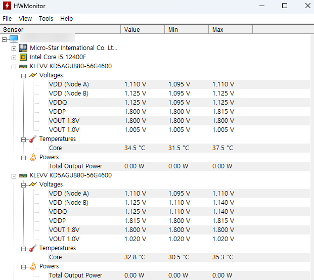The height and width of the screenshot is (280, 314).
Task: Expand the Micro-Star International motherboard node
Action: [x=14, y=49]
